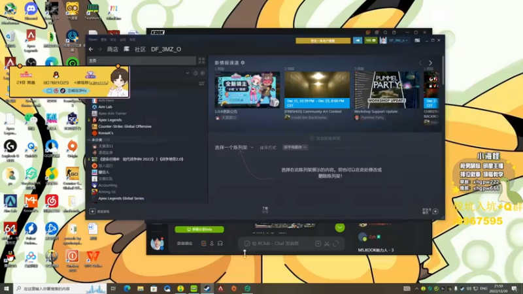Open Microsoft Edge from the taskbar
523x294 pixels.
[x=127, y=289]
